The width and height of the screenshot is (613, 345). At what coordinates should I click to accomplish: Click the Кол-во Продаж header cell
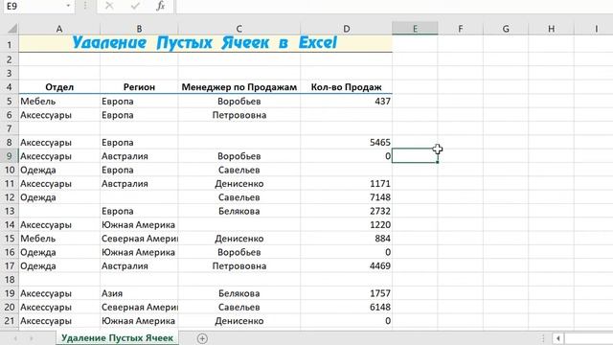tap(347, 87)
